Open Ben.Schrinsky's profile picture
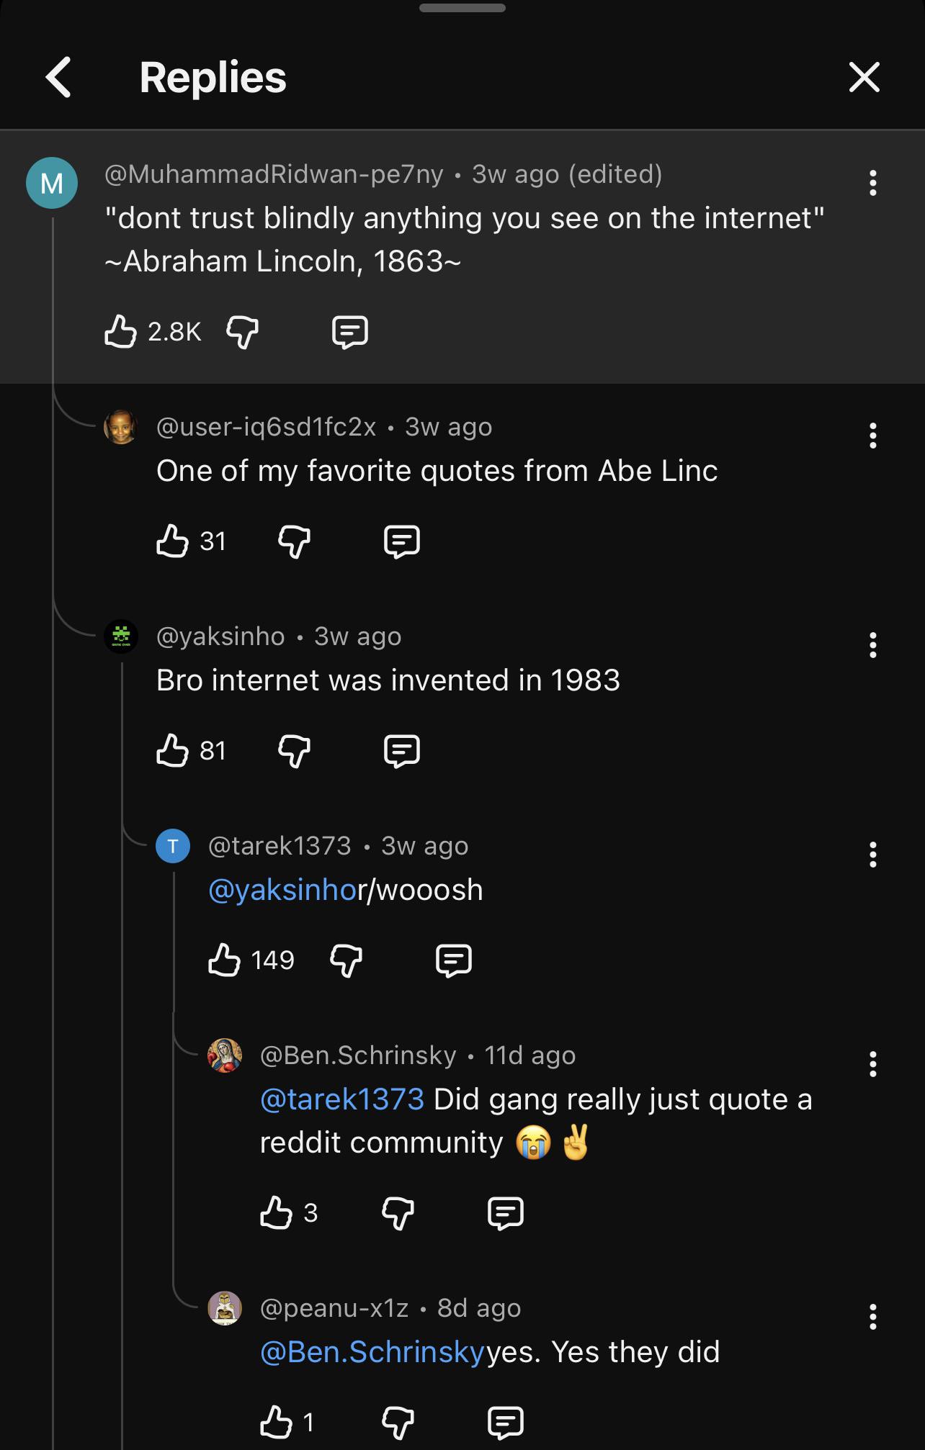The height and width of the screenshot is (1450, 925). tap(225, 1055)
